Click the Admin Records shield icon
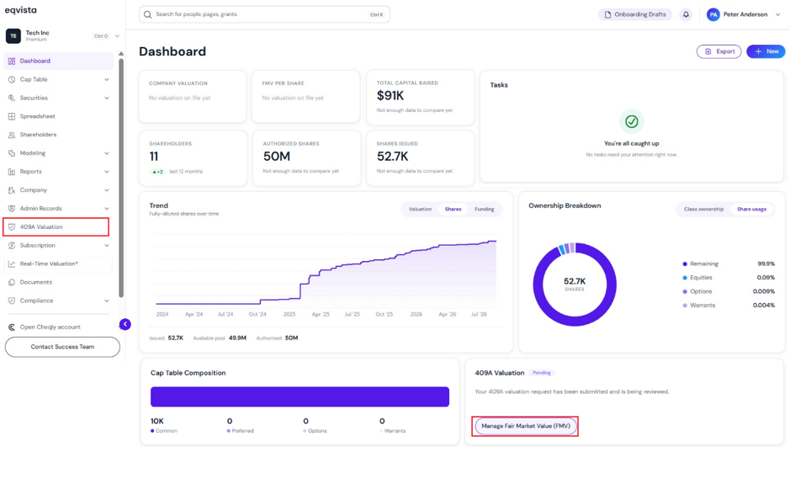This screenshot has height=479, width=790. (12, 208)
